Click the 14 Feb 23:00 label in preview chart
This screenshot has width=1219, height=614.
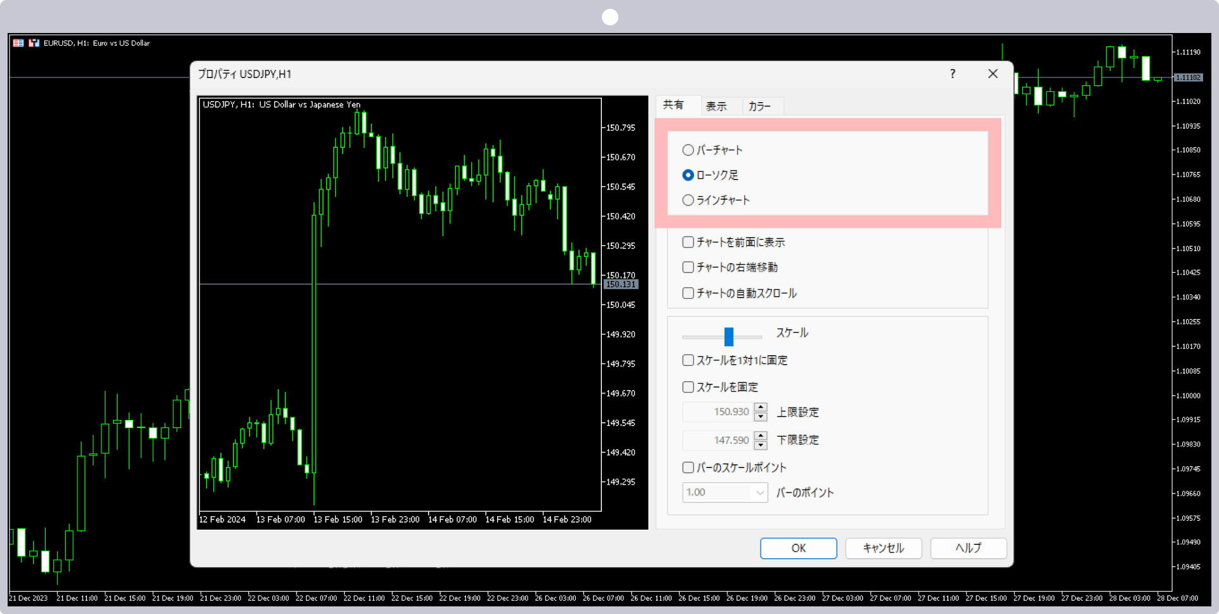(567, 519)
